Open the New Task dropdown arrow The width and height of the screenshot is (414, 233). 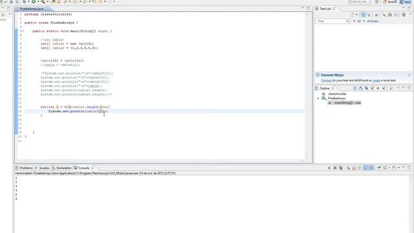pyautogui.click(x=356, y=15)
